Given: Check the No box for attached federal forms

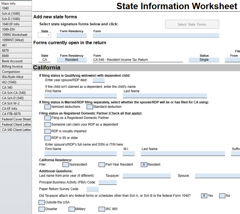Looking at the screenshot, I should [222, 196].
